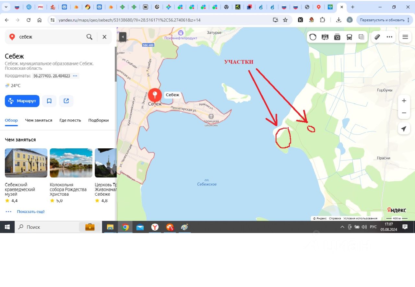Open browser downloads

(338, 20)
